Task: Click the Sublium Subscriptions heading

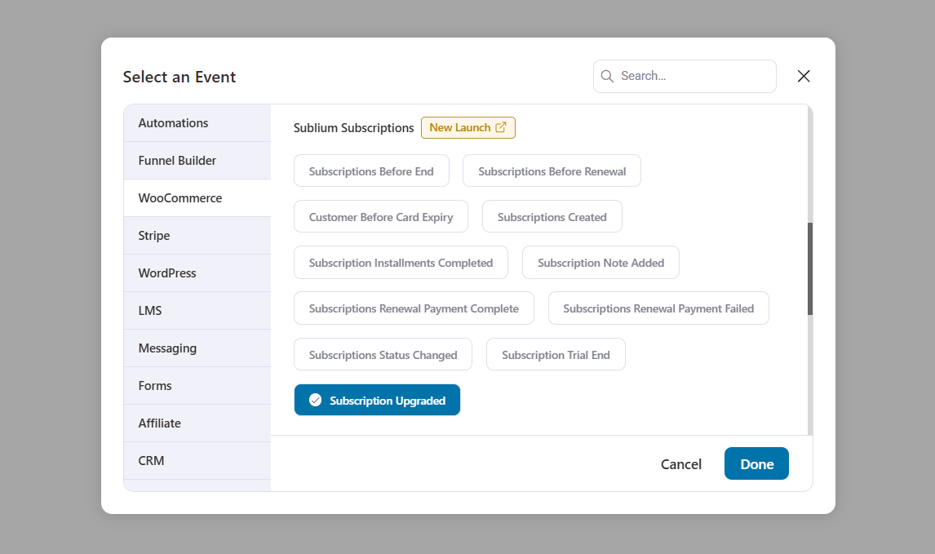Action: tap(353, 127)
